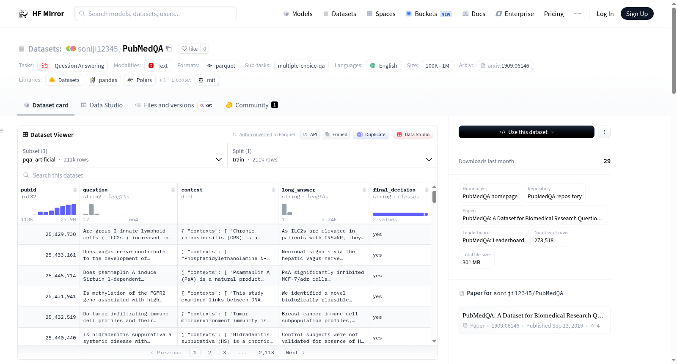
Task: Open the Buckets page
Action: pyautogui.click(x=429, y=14)
